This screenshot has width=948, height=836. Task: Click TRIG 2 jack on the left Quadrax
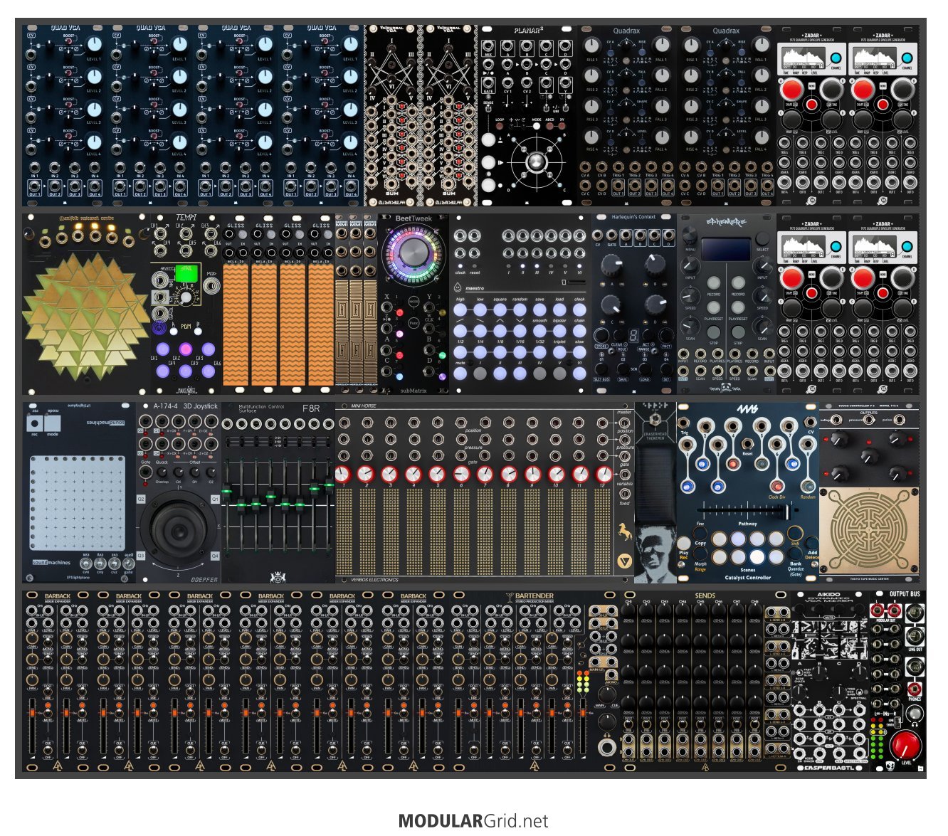pyautogui.click(x=634, y=167)
